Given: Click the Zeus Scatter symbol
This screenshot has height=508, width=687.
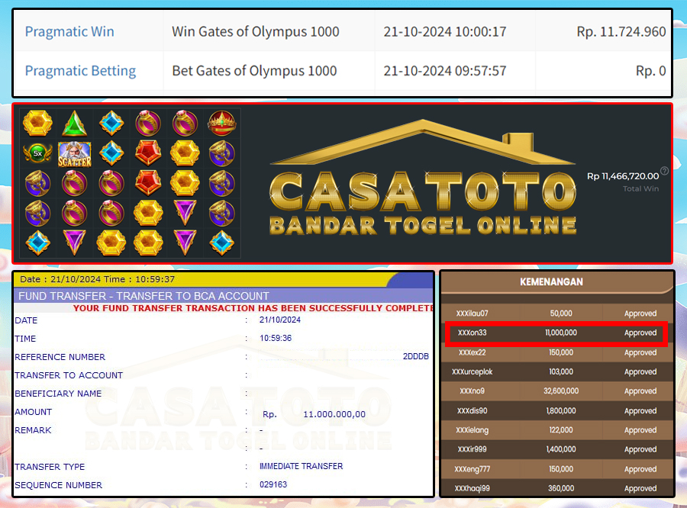Looking at the screenshot, I should point(74,153).
